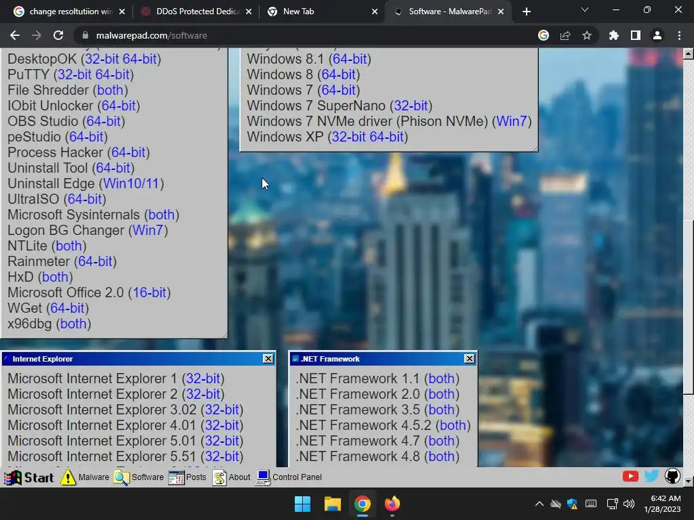The height and width of the screenshot is (520, 694).
Task: Download x96dbg both link
Action: (x=73, y=324)
